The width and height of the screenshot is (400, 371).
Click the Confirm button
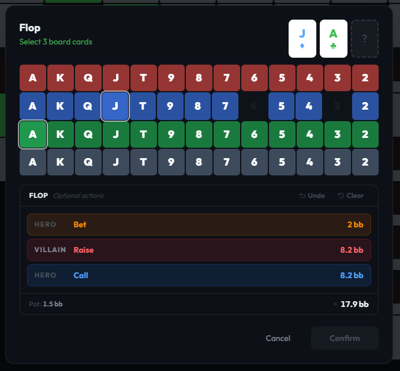pos(345,338)
